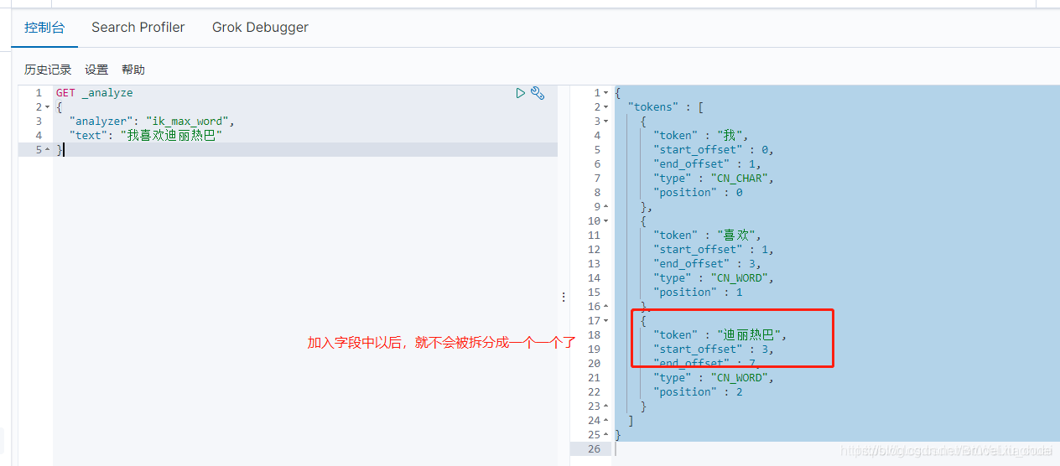Screen dimensions: 1060x466
Task: Click "type" : "CN_WORD" on line 21
Action: [713, 378]
